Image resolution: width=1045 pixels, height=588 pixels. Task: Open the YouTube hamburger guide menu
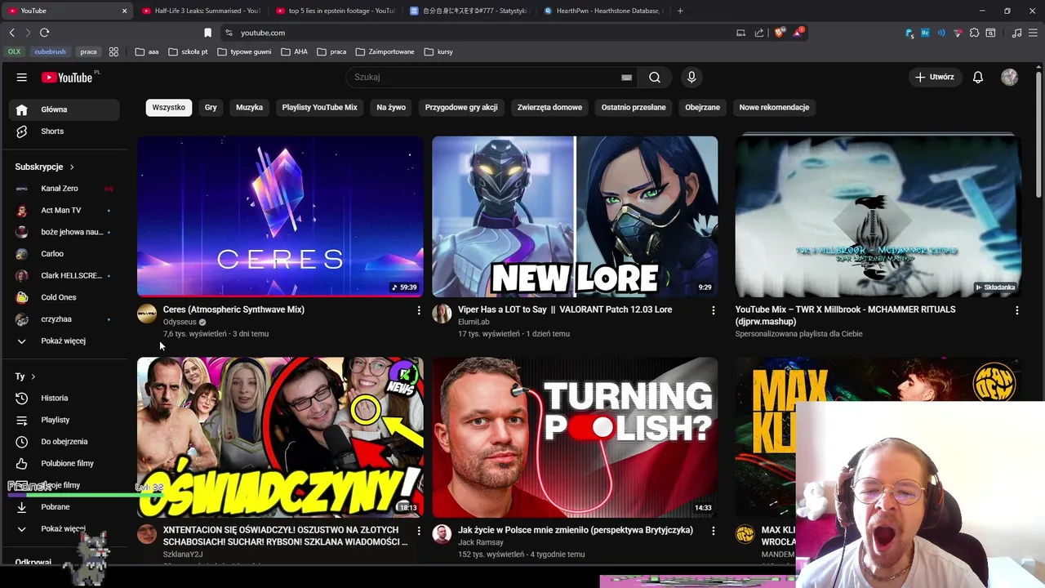pyautogui.click(x=22, y=78)
